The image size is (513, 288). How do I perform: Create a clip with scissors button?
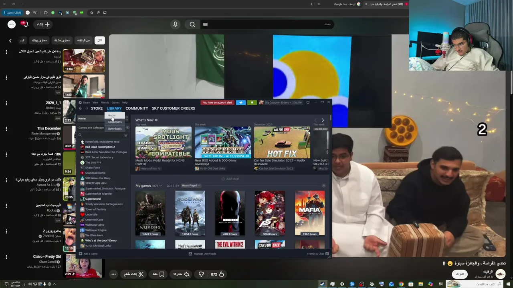click(x=134, y=274)
